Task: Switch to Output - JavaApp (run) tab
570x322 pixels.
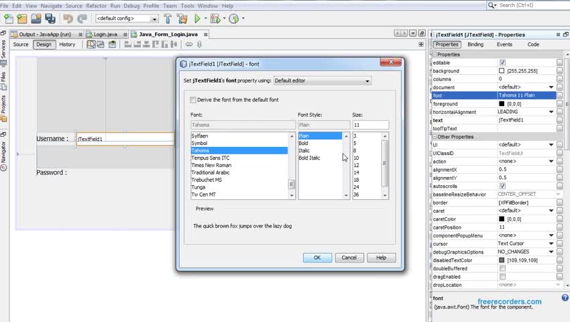Action: [45, 34]
